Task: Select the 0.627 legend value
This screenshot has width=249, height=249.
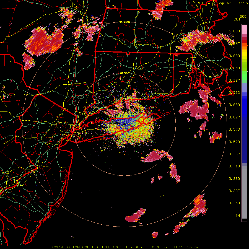Action: (234, 117)
